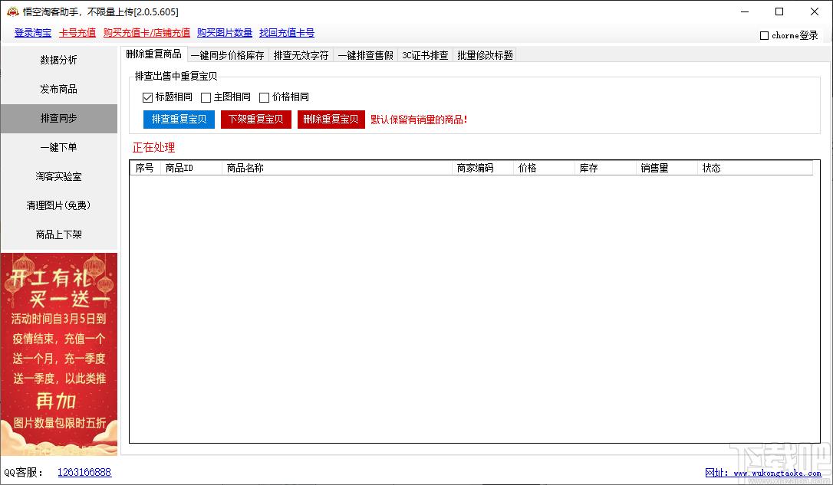Enable the 标题相同 checkbox
The image size is (833, 485).
[x=148, y=97]
